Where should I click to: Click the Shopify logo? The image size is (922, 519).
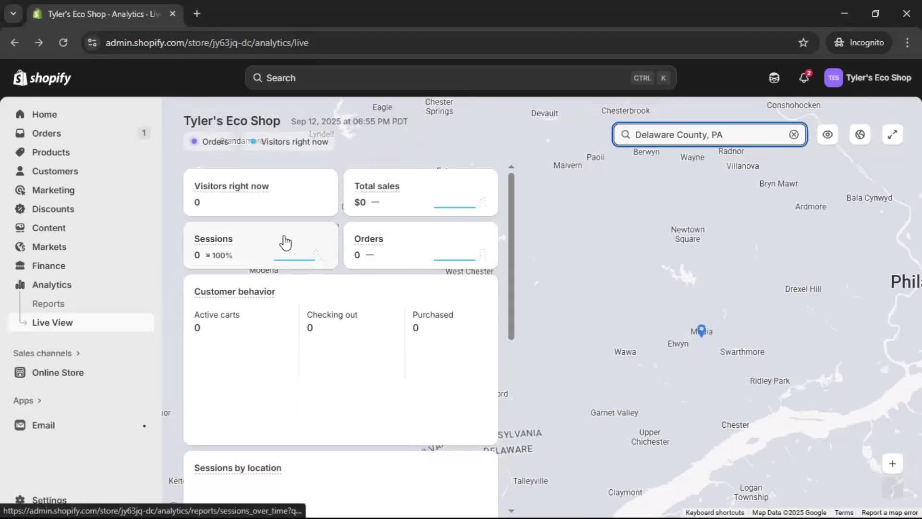click(x=42, y=77)
